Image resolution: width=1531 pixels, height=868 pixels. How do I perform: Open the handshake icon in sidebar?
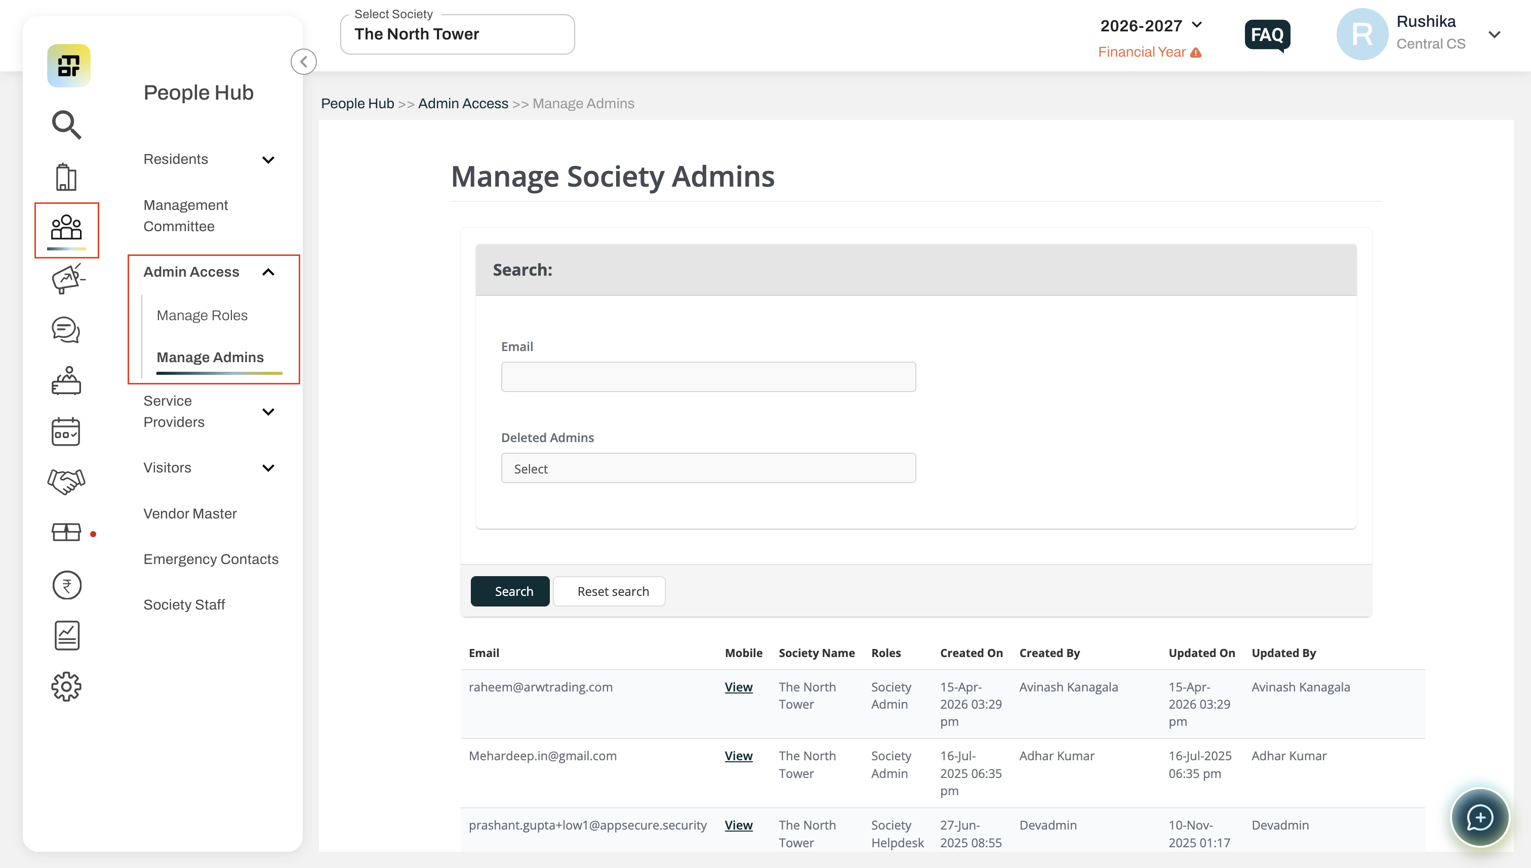tap(66, 482)
